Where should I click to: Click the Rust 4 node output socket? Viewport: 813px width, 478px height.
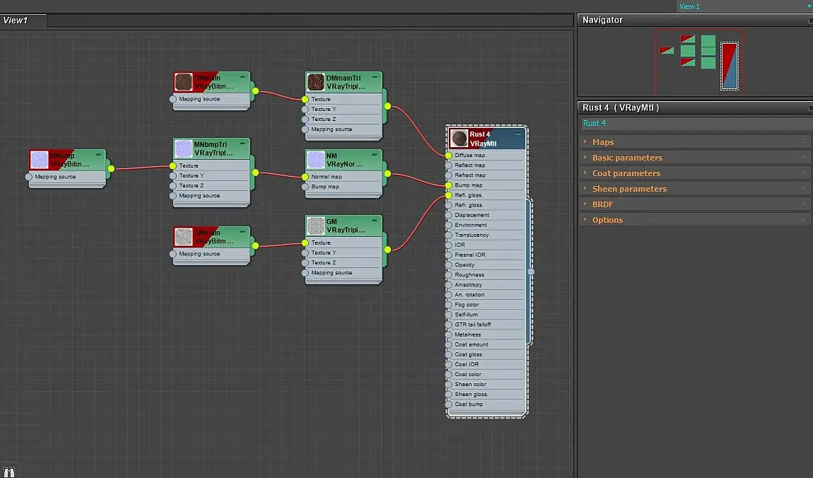pyautogui.click(x=531, y=271)
